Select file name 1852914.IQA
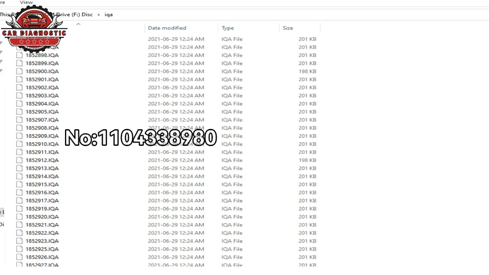489x275 pixels. 42,176
